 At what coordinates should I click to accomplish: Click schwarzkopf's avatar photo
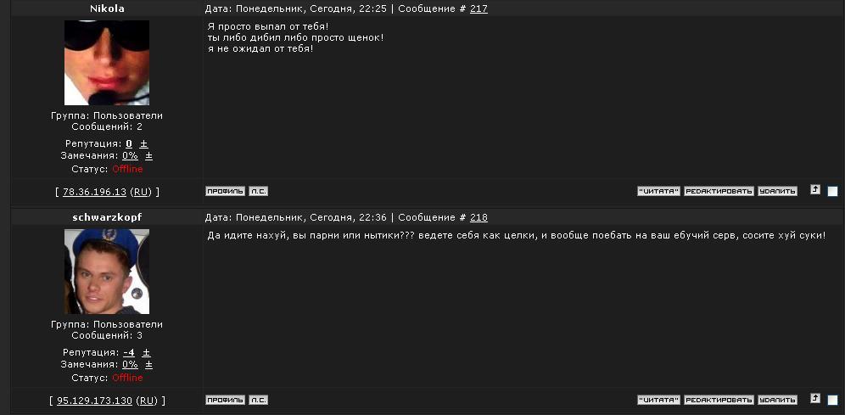107,272
